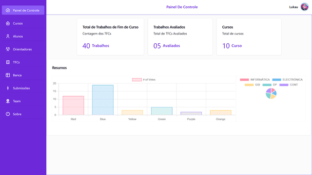Viewport: 312px width, 175px height.
Task: Click the Sobre info icon
Action: point(8,114)
